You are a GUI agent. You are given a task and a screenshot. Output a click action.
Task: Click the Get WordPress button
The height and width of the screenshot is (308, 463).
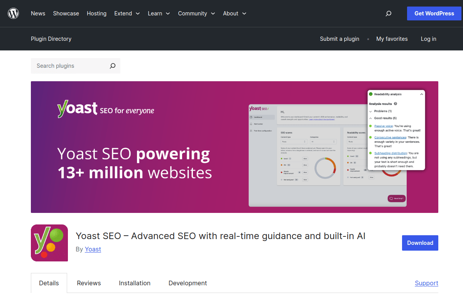click(434, 13)
